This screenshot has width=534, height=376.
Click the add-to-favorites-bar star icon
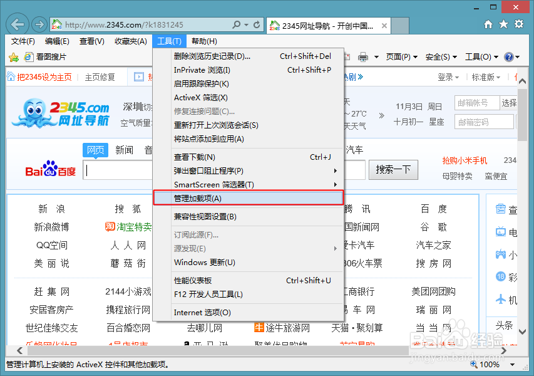(14, 57)
